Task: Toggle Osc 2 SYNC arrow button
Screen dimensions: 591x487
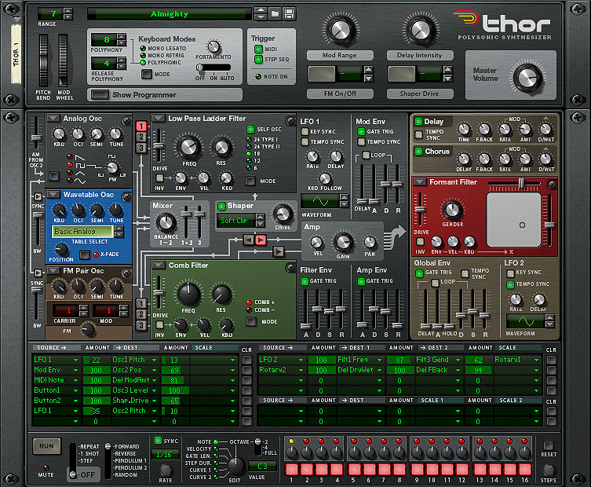Action: coord(38,196)
